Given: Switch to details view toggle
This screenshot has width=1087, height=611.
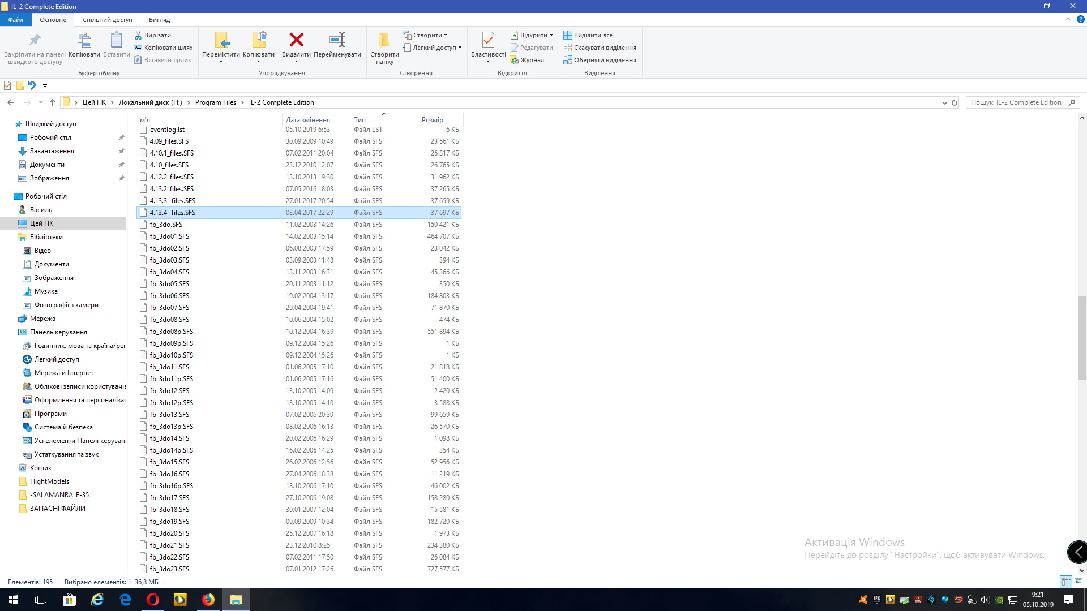Looking at the screenshot, I should (x=1066, y=582).
